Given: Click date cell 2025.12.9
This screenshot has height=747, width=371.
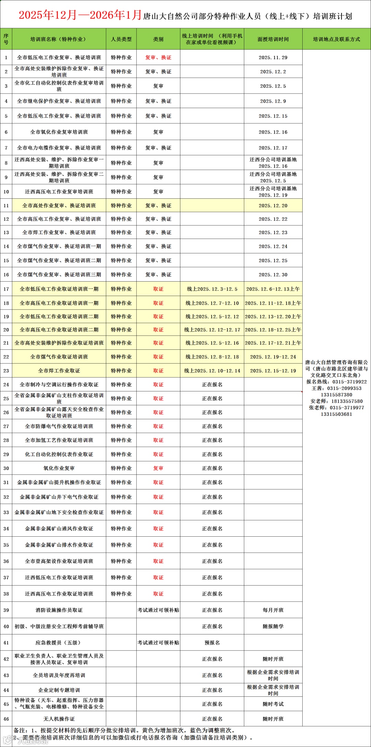Looking at the screenshot, I should tap(273, 101).
